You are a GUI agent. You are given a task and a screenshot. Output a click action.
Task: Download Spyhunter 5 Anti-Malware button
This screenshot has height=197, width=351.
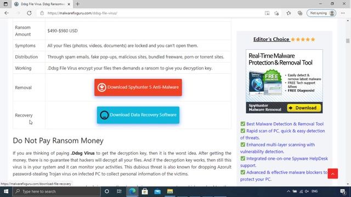click(x=138, y=88)
